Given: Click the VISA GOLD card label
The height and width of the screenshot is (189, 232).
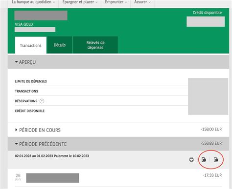Looking at the screenshot, I should (24, 24).
